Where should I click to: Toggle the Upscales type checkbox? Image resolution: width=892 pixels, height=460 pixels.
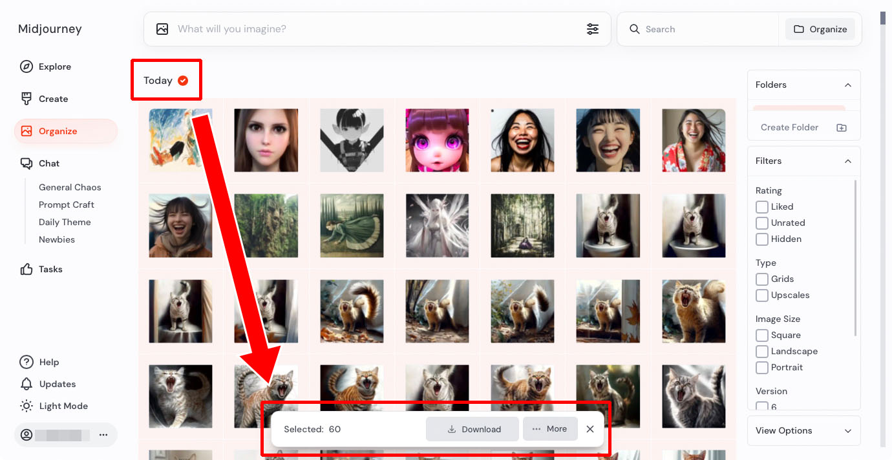click(762, 295)
